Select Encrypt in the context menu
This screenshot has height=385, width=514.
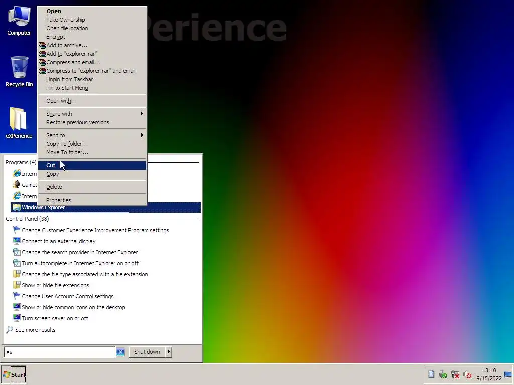[92, 37]
